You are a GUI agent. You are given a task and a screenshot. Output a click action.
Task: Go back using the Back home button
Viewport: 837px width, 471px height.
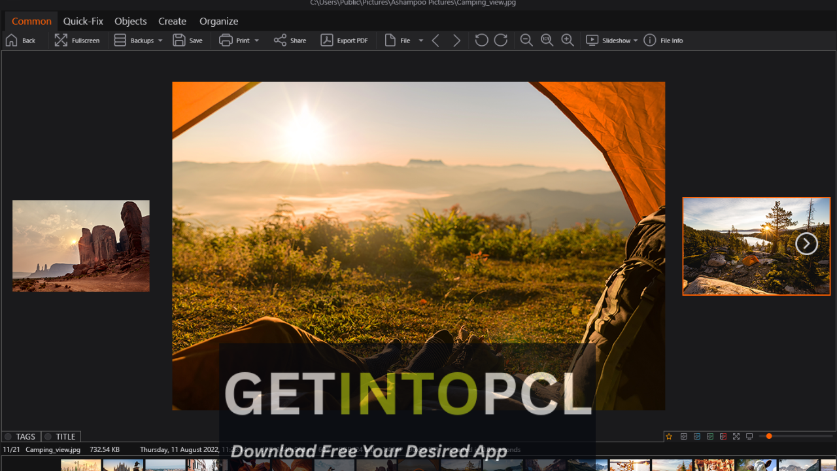click(x=20, y=41)
